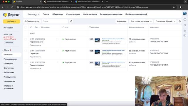Open the filter settings icon beside search
Screen dimensions: 188x106
point(71,21)
